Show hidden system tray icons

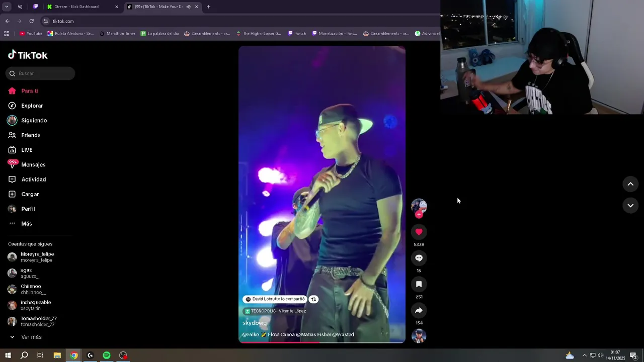tap(584, 355)
